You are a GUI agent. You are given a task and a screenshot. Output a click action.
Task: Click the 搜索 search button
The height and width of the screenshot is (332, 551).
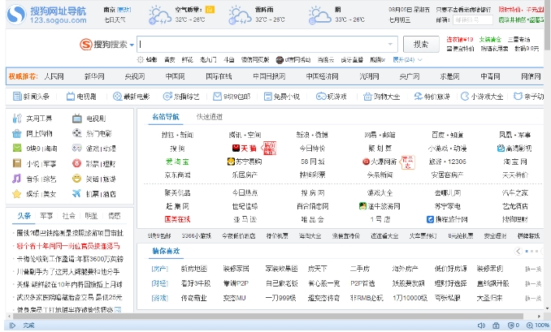421,44
